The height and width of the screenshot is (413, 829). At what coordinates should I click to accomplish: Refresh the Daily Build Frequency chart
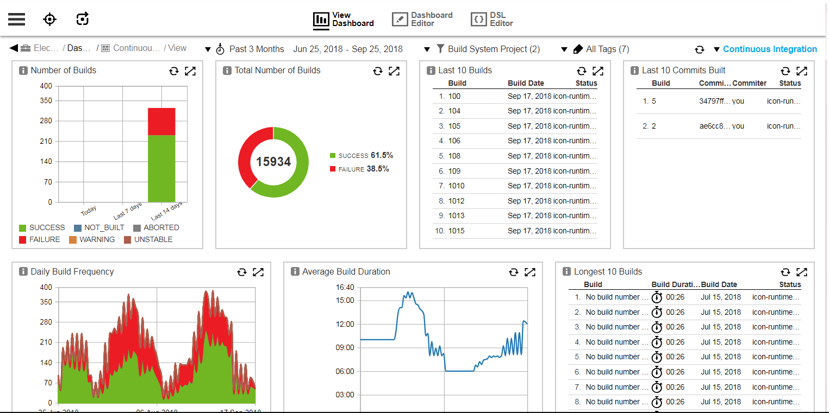242,272
